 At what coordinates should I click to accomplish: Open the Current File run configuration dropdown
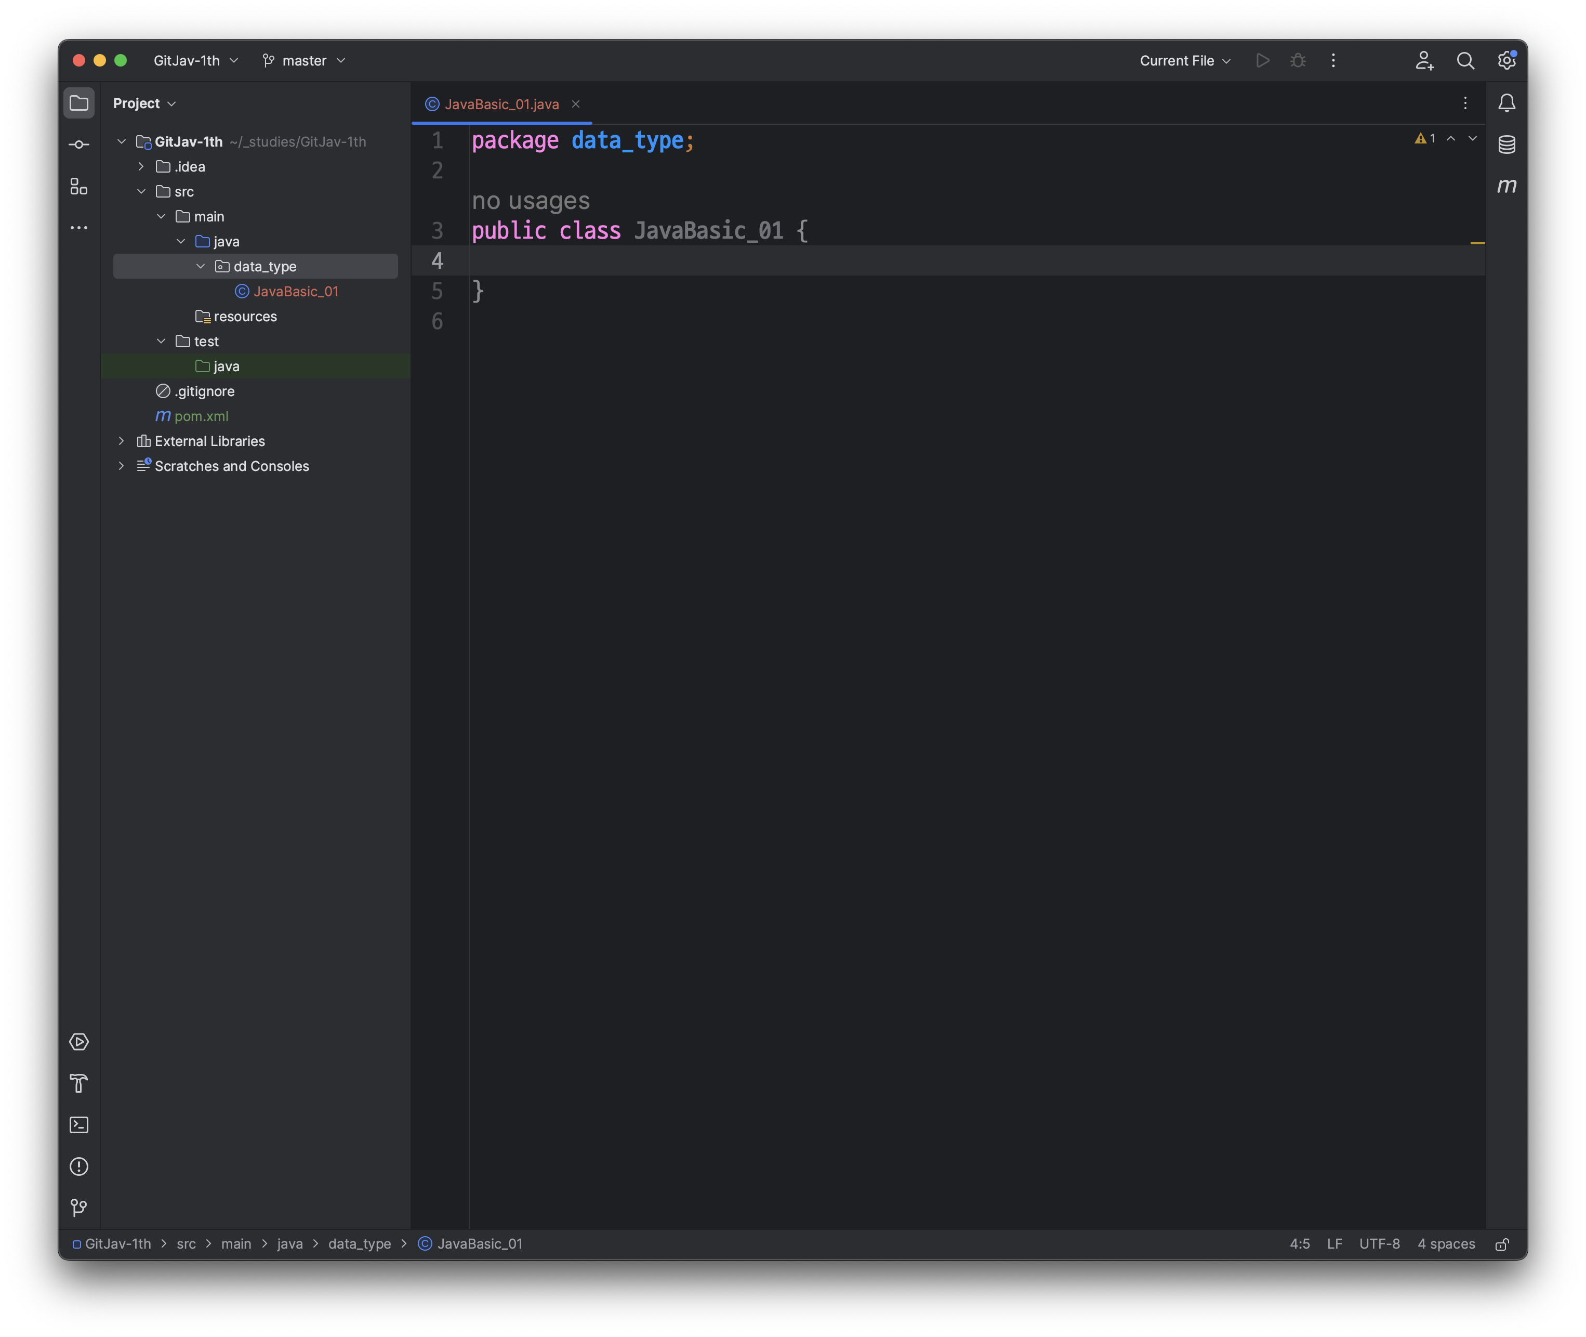[x=1184, y=61]
